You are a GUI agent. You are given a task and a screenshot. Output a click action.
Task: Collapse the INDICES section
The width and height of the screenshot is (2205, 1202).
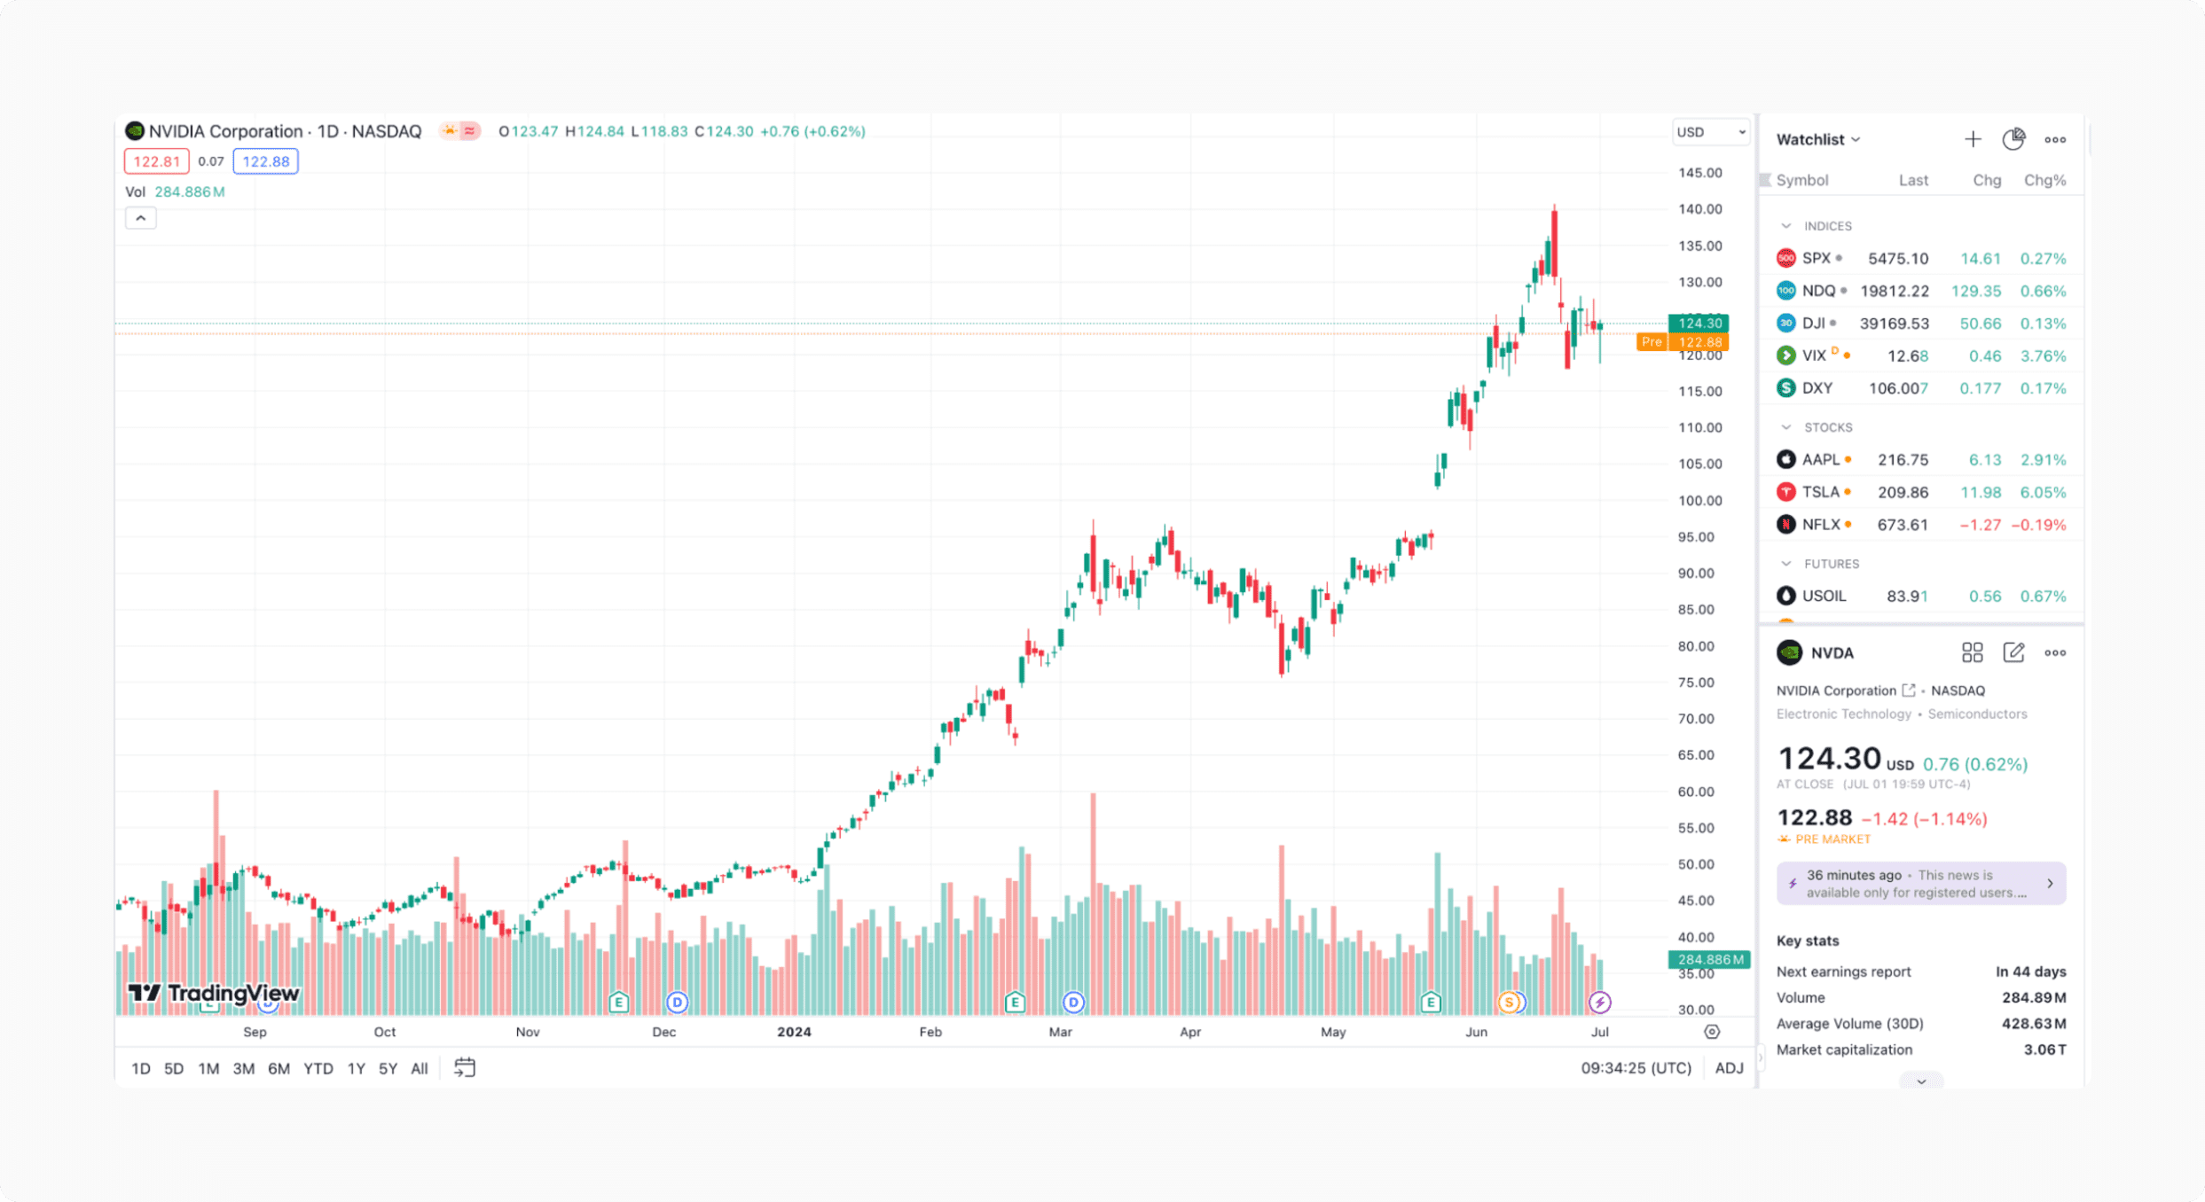1785,225
